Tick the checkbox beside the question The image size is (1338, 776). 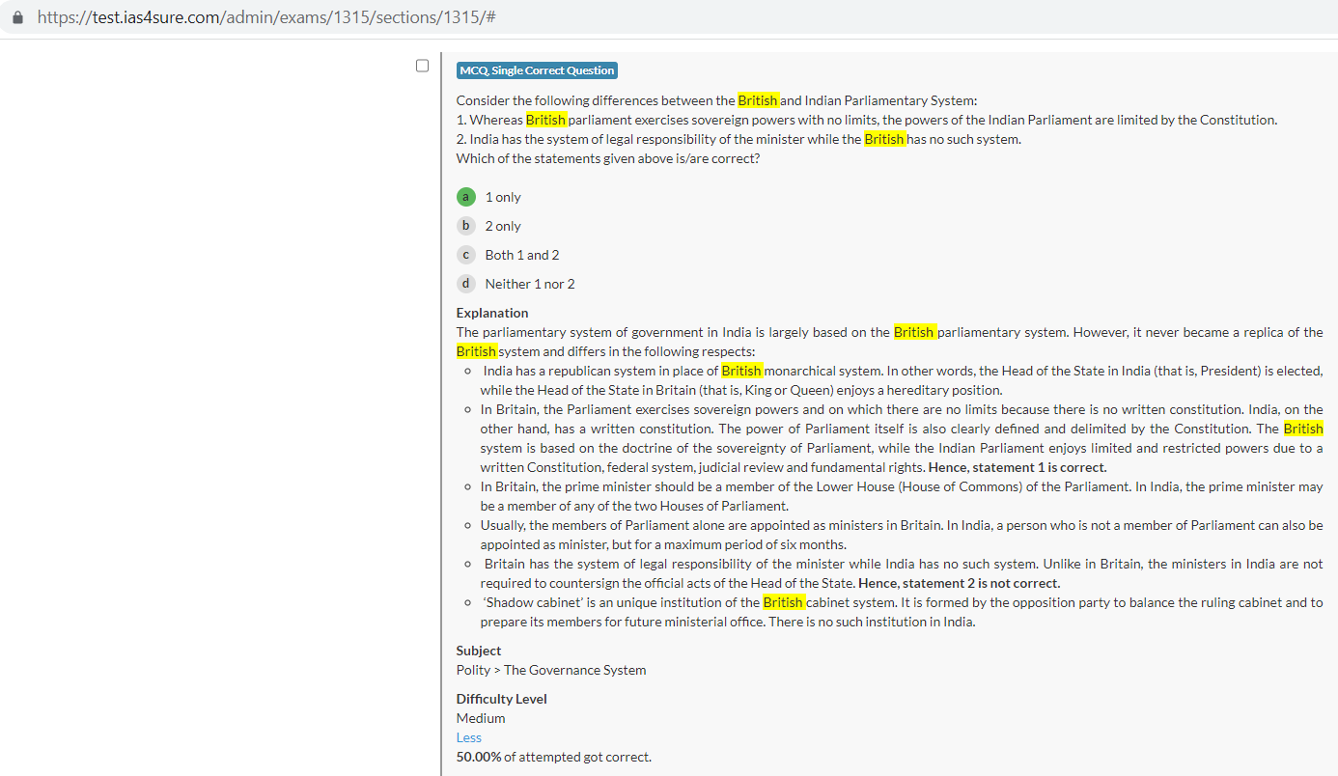point(422,66)
